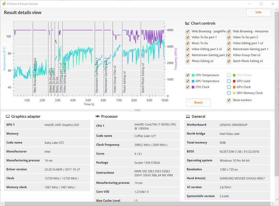The image size is (279, 206).
Task: Click the Graphics adapter monitor icon
Action: 8,116
